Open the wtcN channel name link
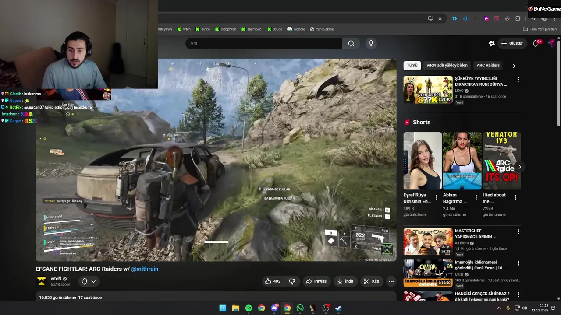 [x=56, y=279]
